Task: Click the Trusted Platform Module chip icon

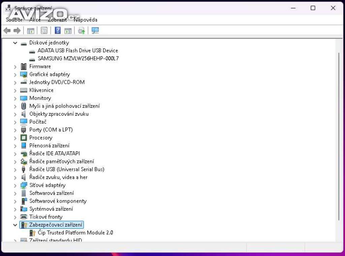Action: pyautogui.click(x=32, y=233)
